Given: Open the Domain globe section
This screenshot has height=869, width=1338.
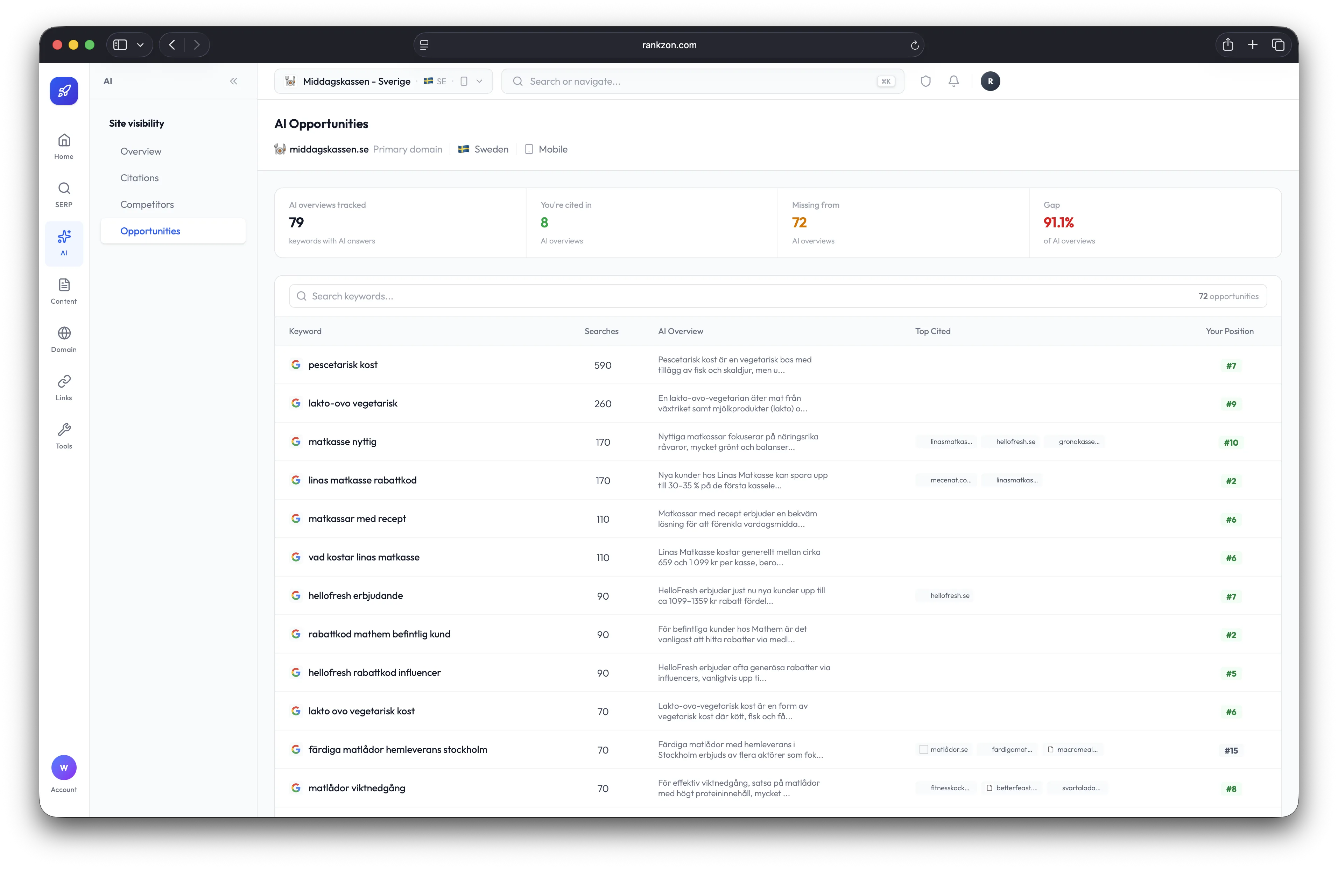Looking at the screenshot, I should tap(64, 339).
